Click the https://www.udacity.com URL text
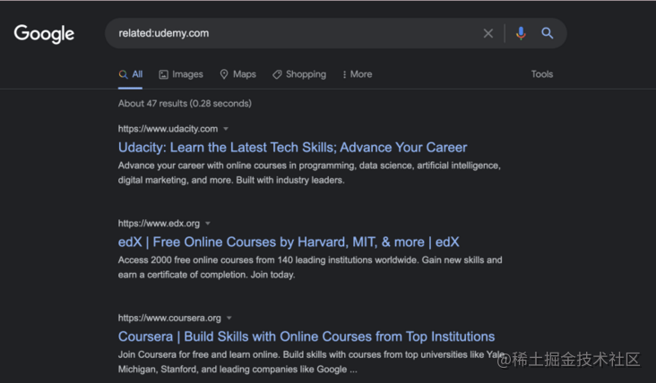The width and height of the screenshot is (656, 383). click(x=168, y=129)
